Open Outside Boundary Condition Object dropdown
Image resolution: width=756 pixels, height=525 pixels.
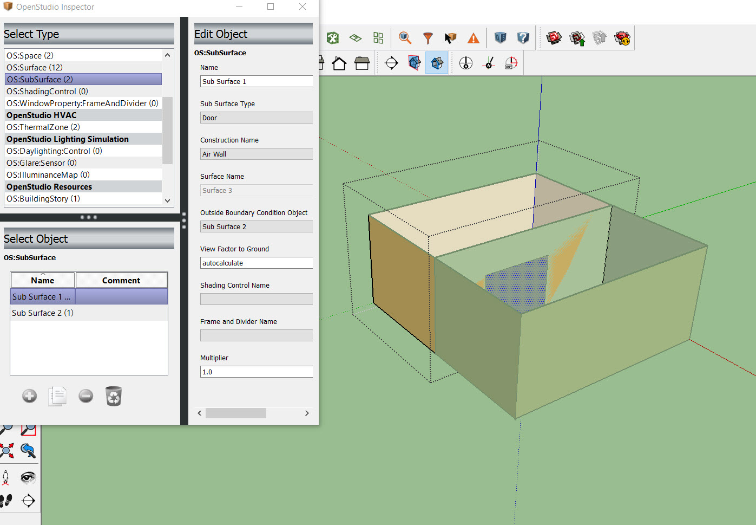pos(257,226)
